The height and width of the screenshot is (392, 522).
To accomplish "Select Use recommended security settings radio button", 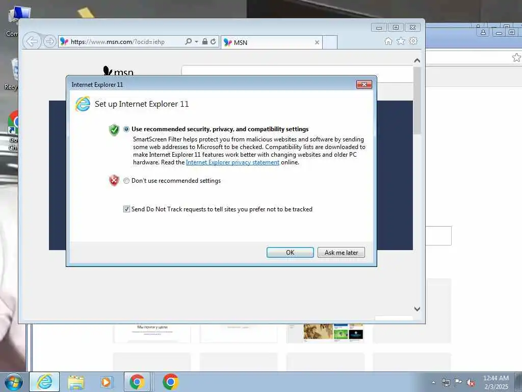I will point(126,129).
